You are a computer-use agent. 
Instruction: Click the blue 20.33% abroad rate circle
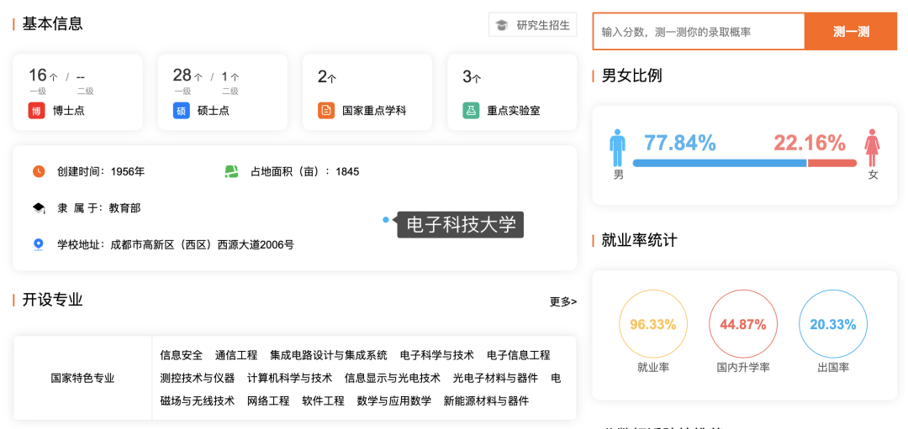tap(832, 324)
